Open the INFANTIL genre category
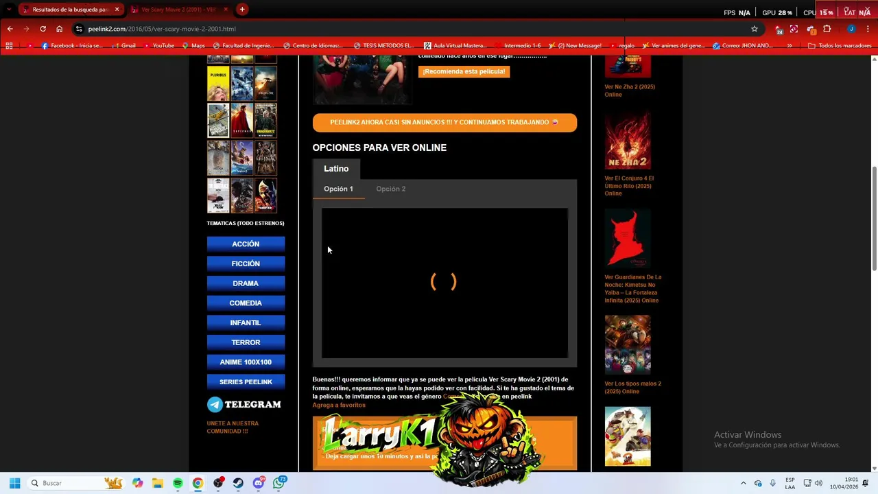The width and height of the screenshot is (878, 494). tap(246, 322)
